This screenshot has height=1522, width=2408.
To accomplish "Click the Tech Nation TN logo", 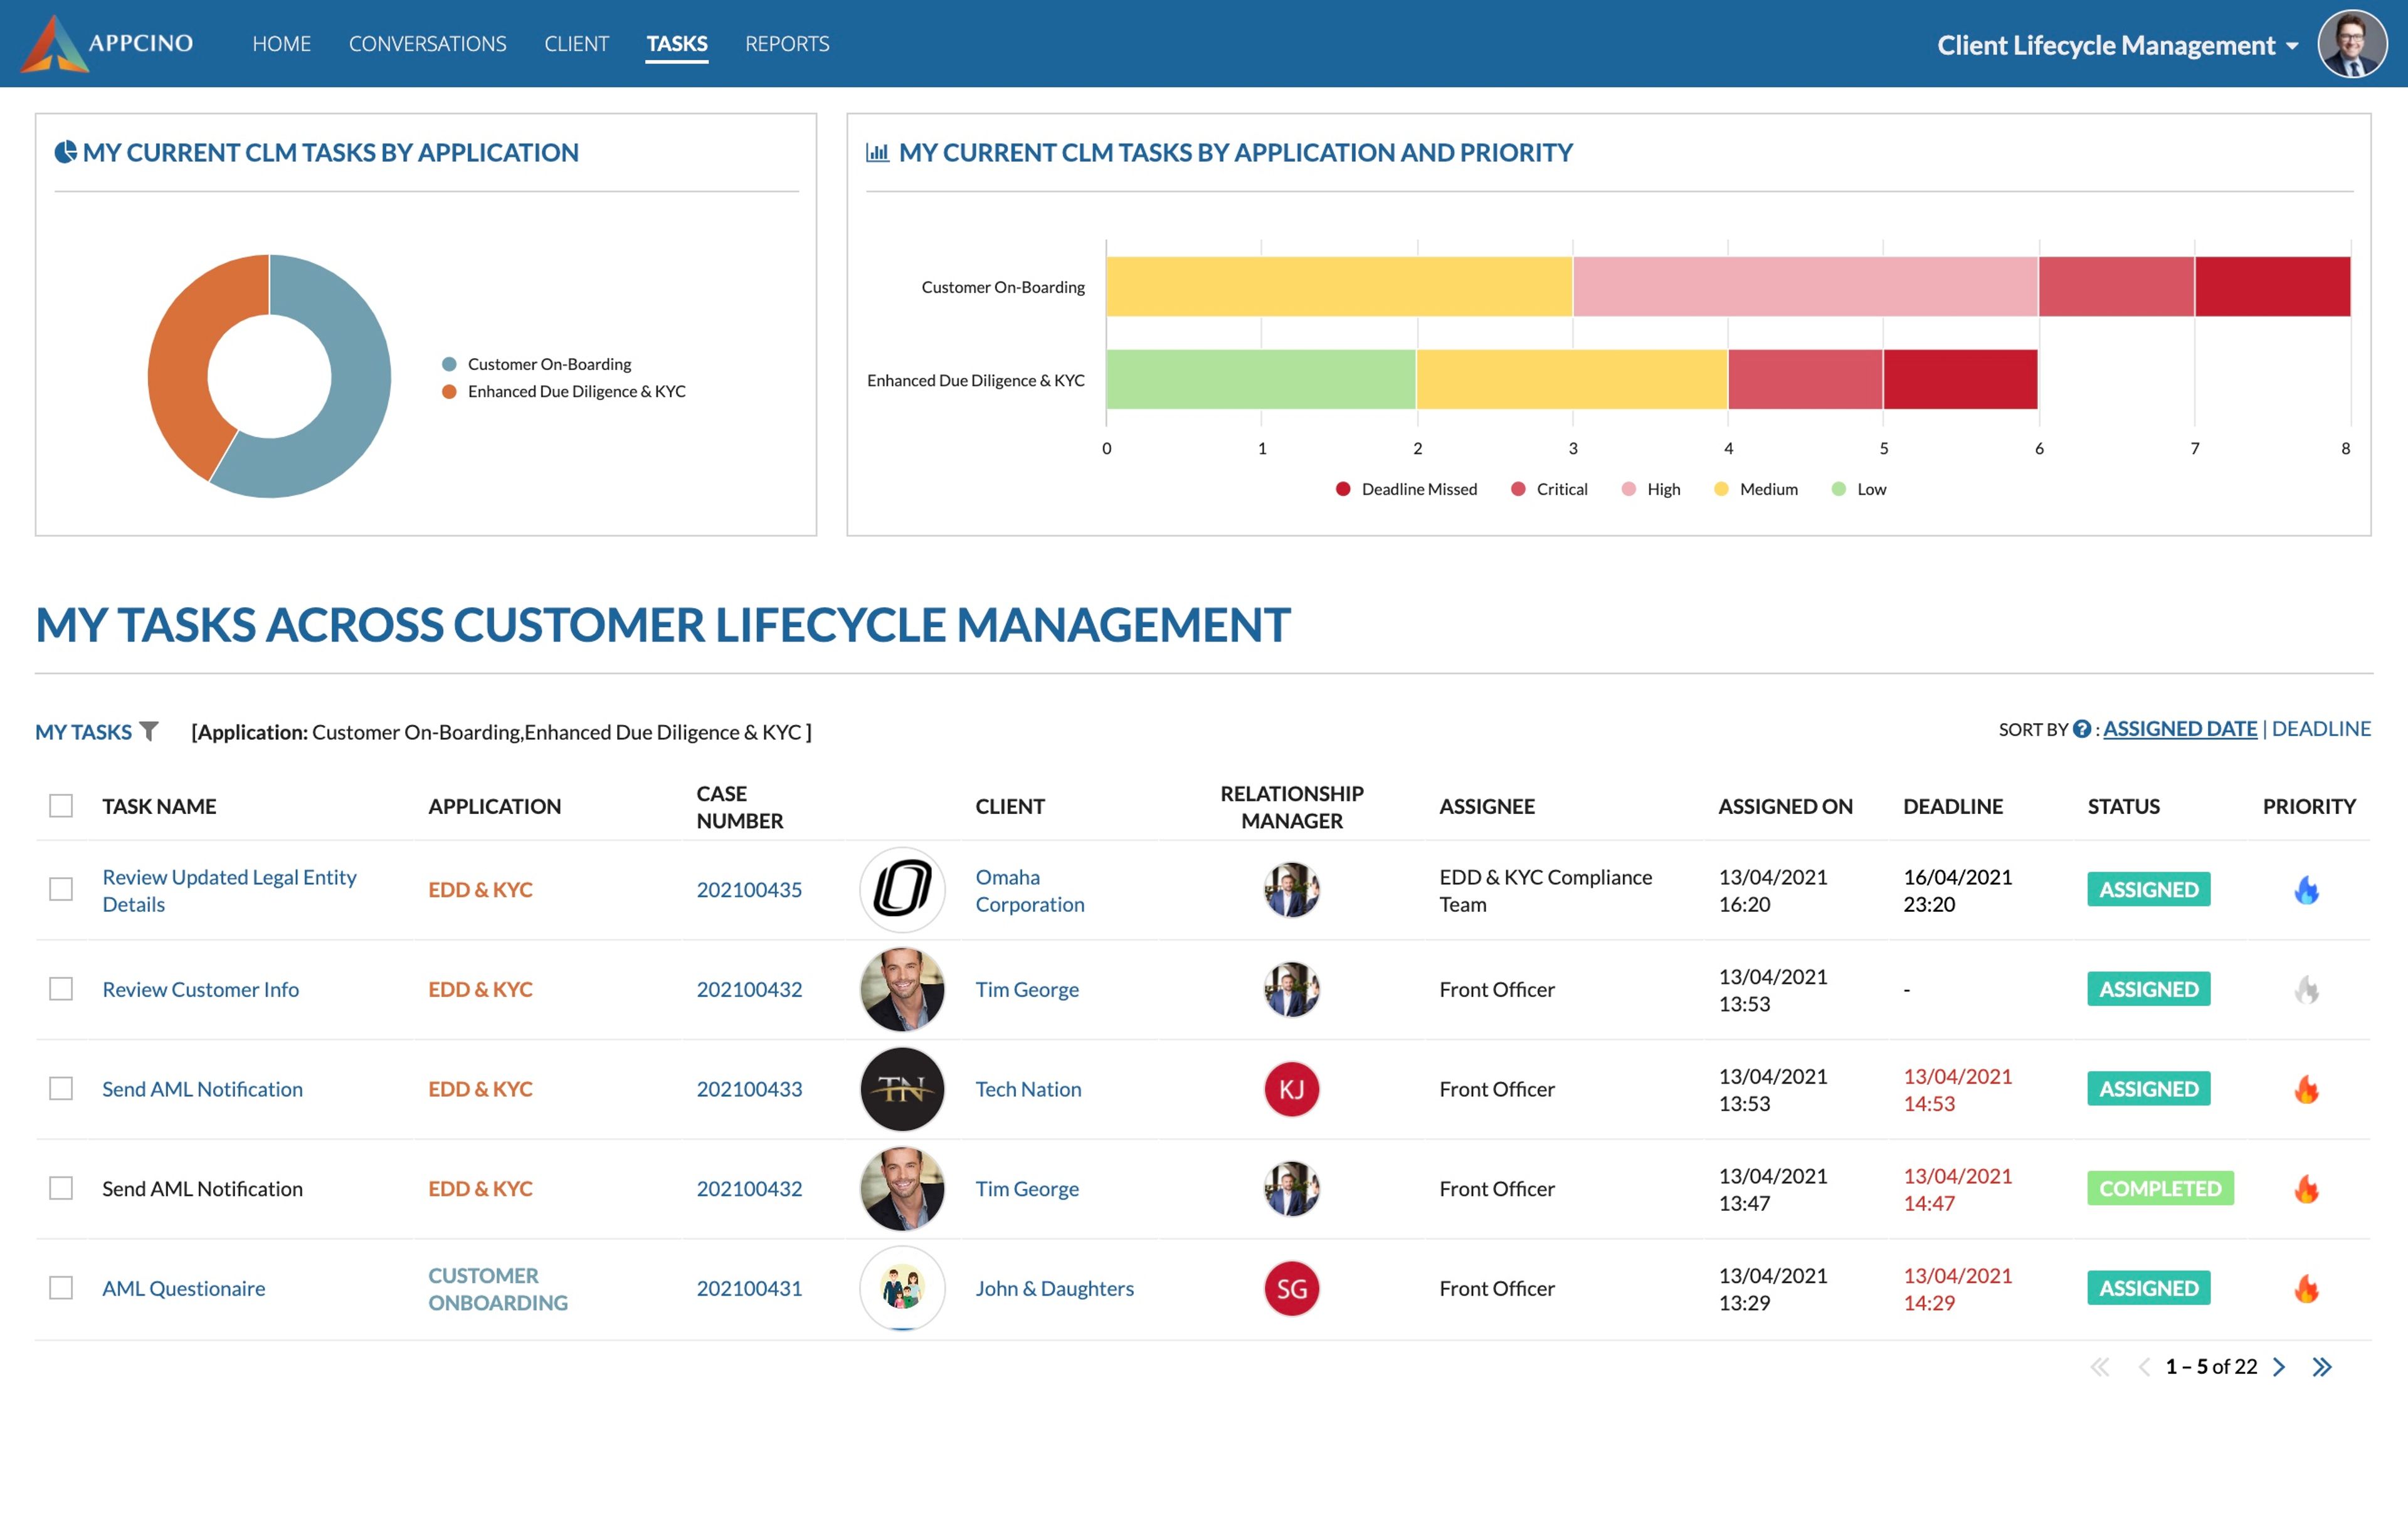I will (x=902, y=1089).
